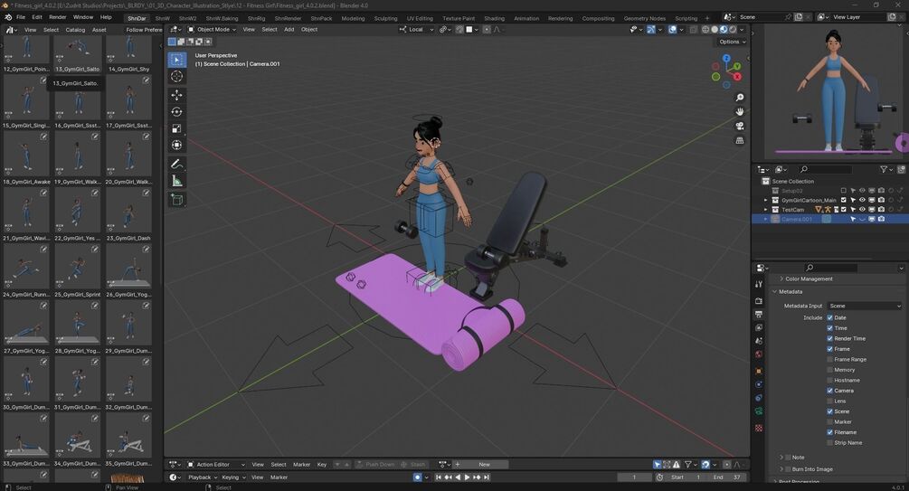This screenshot has width=909, height=491.
Task: Activate the 3D Cursor tool
Action: pos(176,76)
